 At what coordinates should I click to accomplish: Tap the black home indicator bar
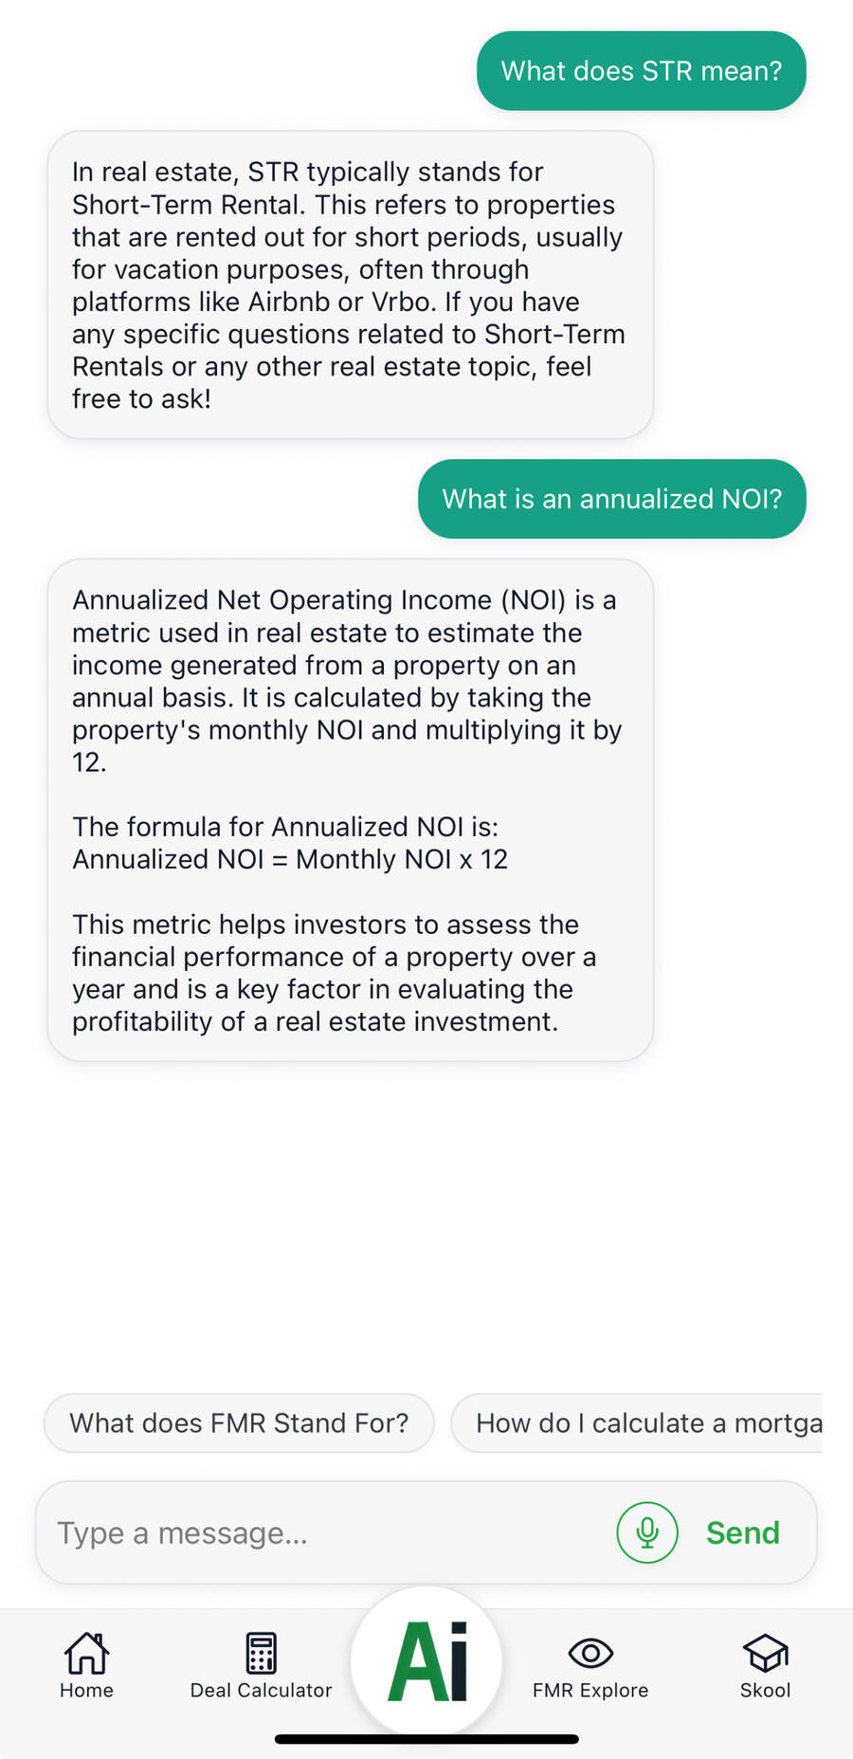click(426, 1739)
